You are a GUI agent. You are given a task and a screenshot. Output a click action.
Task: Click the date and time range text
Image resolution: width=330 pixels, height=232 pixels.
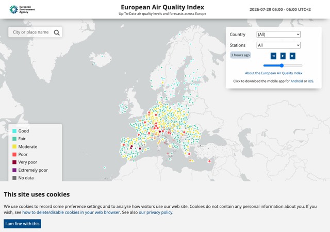tap(280, 9)
